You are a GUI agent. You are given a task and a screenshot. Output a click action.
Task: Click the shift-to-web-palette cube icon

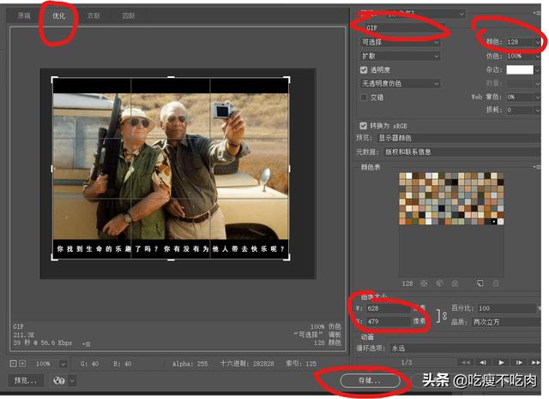(x=439, y=283)
